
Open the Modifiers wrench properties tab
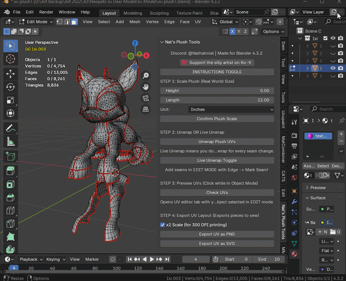294,202
